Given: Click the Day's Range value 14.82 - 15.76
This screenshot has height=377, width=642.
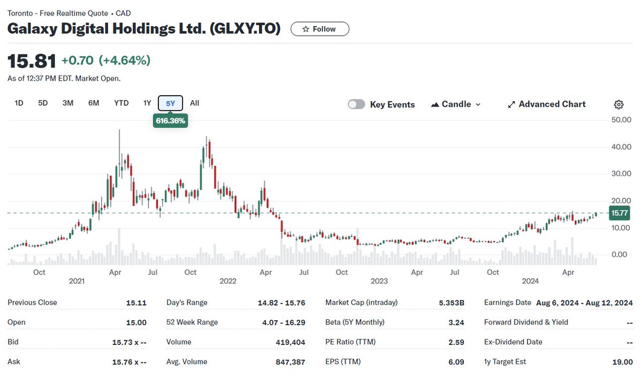Looking at the screenshot, I should tap(281, 302).
